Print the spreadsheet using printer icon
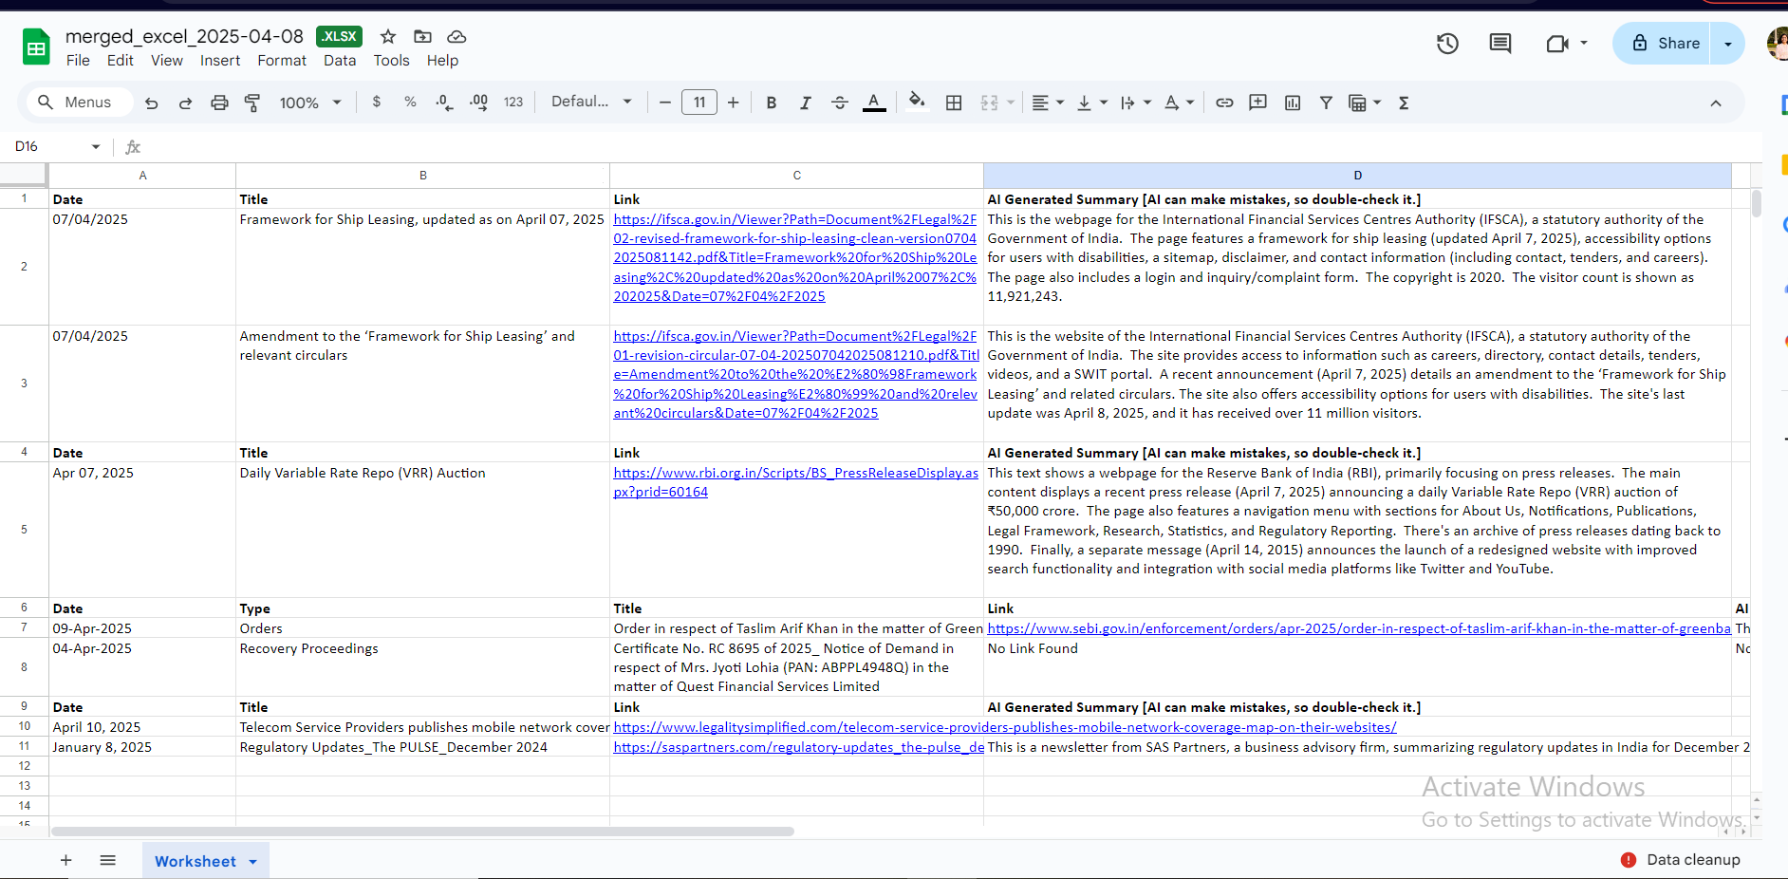This screenshot has width=1788, height=879. click(219, 103)
